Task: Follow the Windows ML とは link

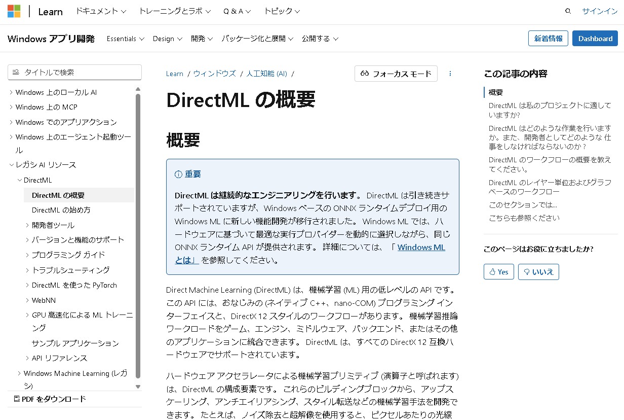Action: coord(421,247)
